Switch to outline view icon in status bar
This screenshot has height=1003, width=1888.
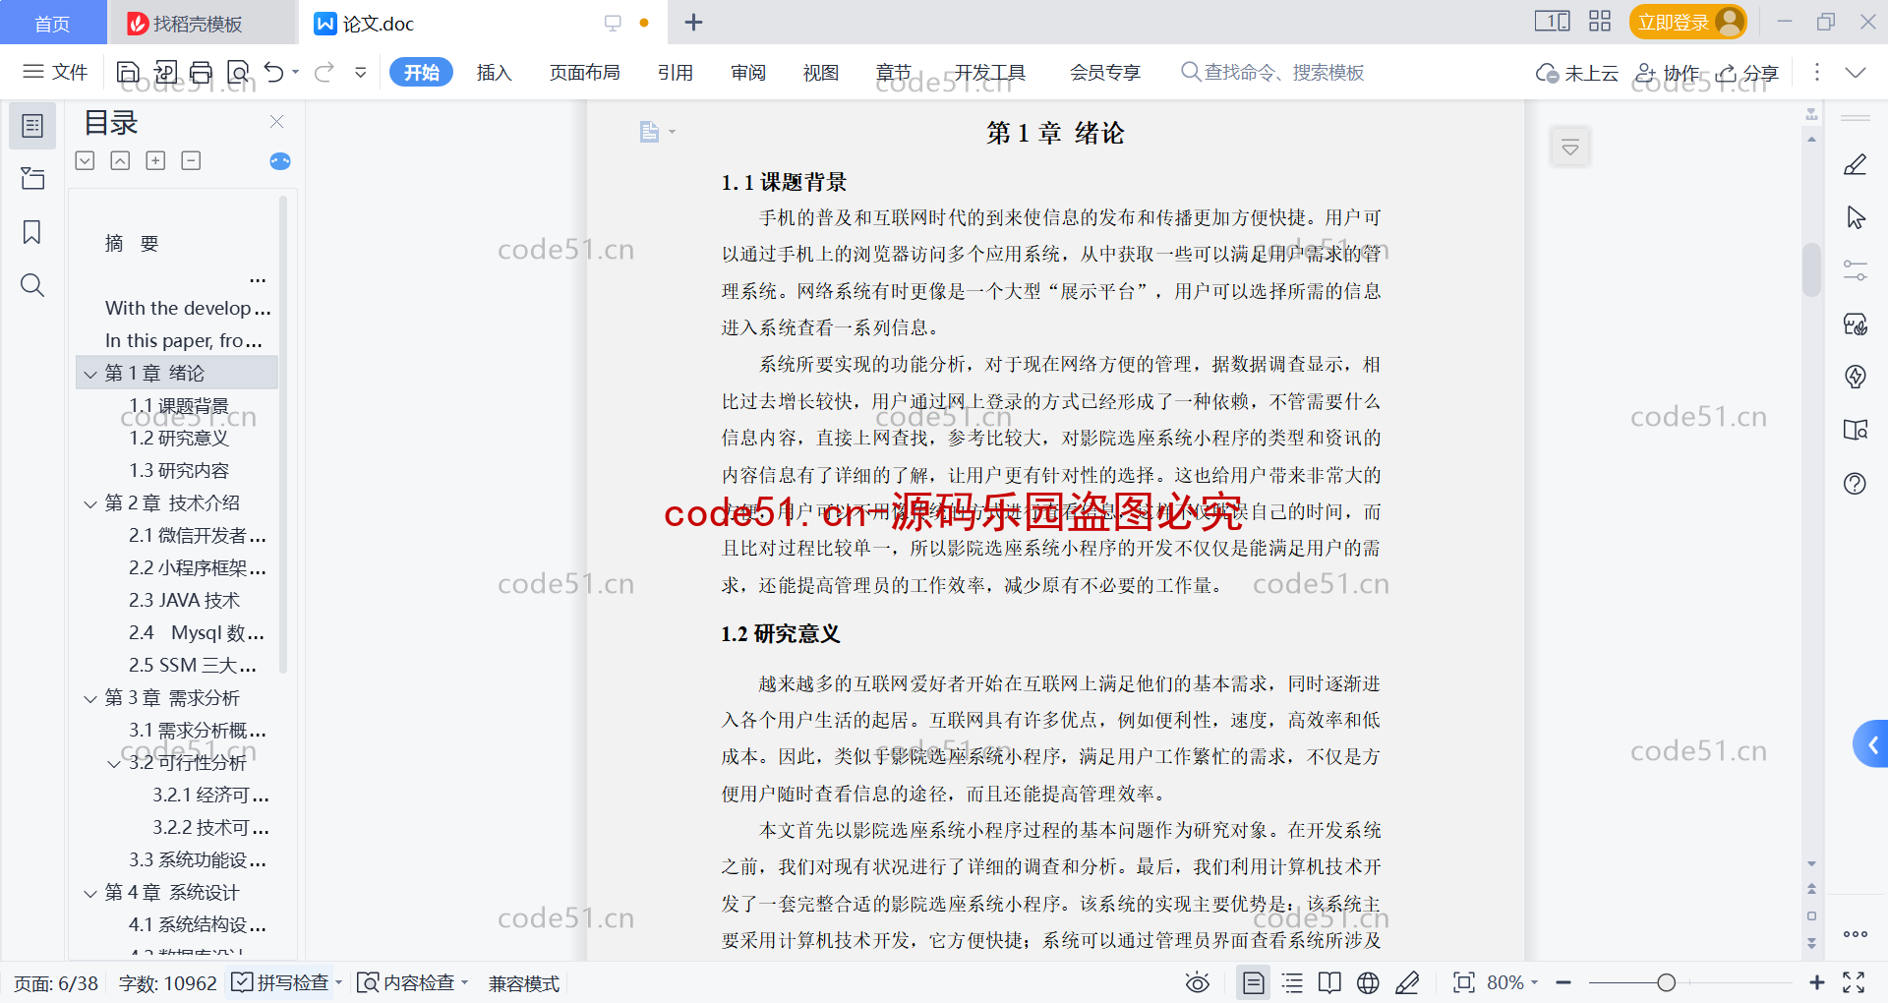(x=1292, y=982)
